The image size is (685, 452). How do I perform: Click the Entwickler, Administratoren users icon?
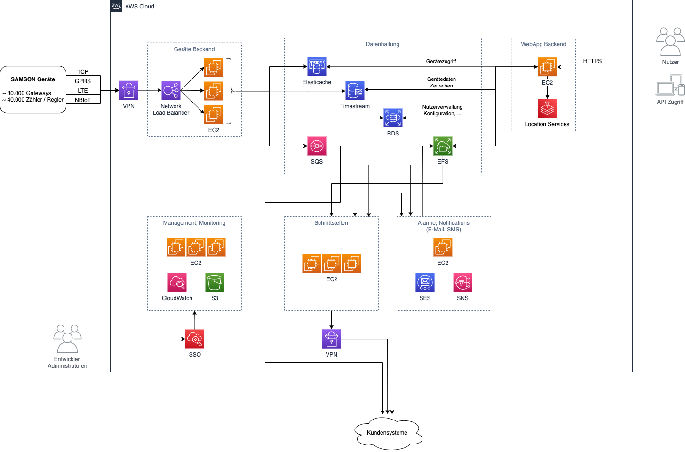[67, 339]
